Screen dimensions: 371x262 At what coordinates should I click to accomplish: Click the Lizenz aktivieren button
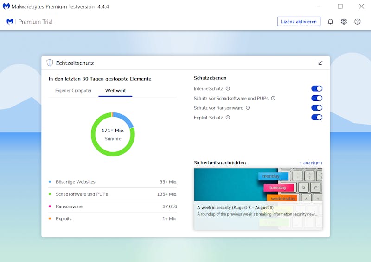(x=299, y=21)
